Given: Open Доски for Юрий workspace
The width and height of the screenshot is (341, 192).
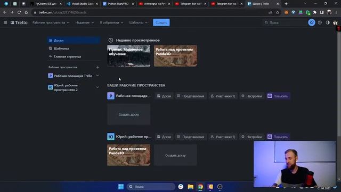Looking at the screenshot, I should (164, 137).
